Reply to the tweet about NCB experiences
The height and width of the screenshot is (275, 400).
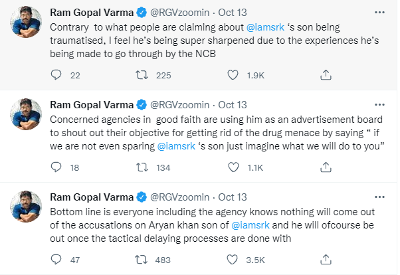(x=57, y=75)
